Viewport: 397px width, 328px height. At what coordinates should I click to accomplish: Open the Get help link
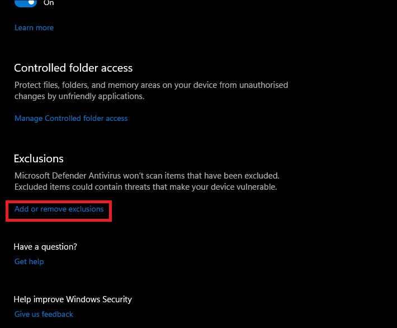pos(29,261)
